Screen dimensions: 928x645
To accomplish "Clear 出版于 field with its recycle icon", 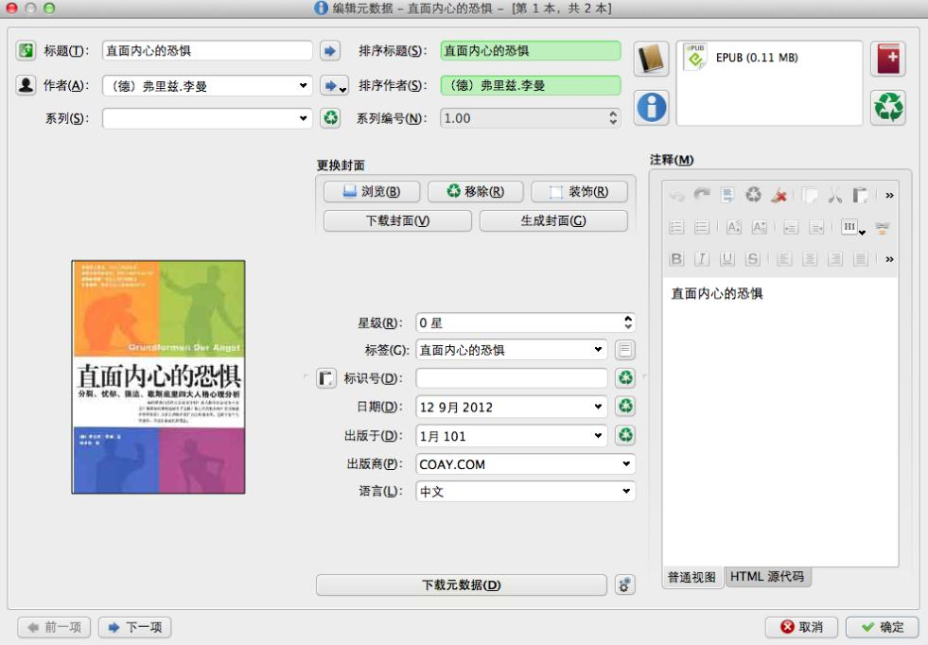I will [625, 436].
